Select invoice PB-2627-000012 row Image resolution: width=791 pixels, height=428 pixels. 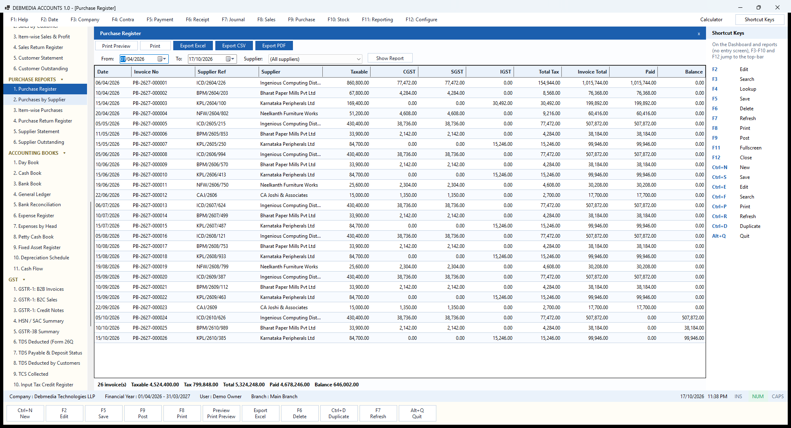click(x=400, y=195)
